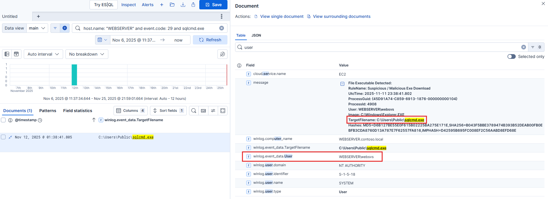
Task: Open View surrounding documents link
Action: (341, 16)
